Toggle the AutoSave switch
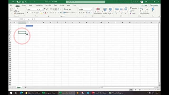This screenshot has width=169, height=95. point(18,2)
